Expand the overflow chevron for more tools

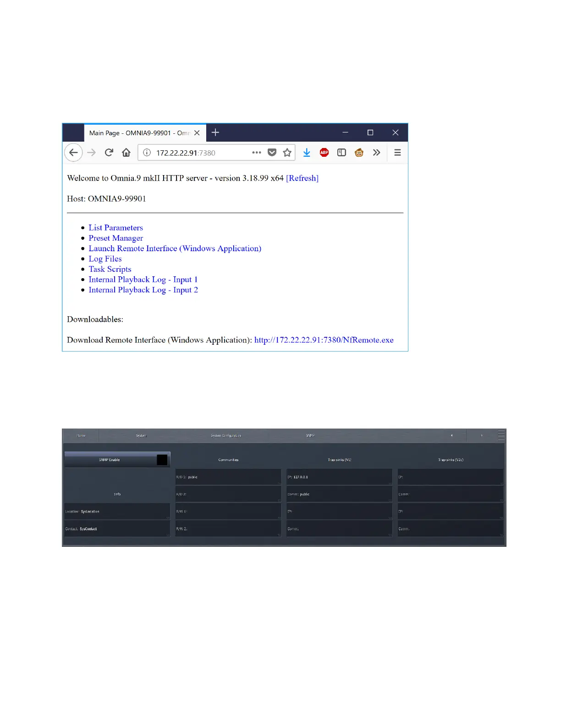(376, 153)
